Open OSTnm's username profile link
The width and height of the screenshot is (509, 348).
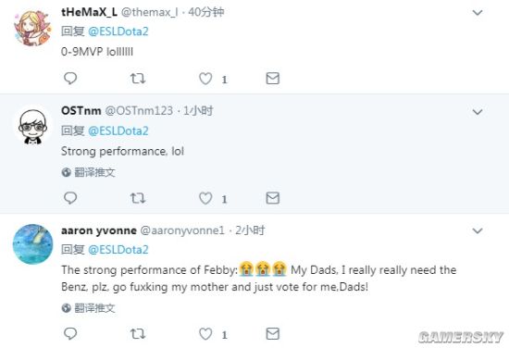pyautogui.click(x=81, y=111)
